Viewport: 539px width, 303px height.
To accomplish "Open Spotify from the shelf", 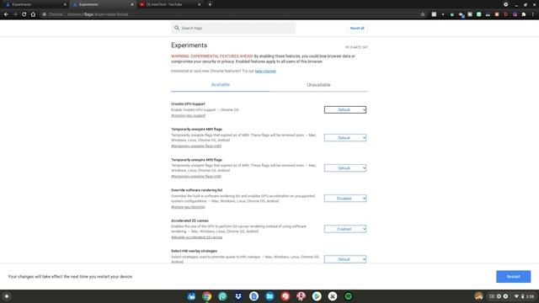I will pos(348,296).
